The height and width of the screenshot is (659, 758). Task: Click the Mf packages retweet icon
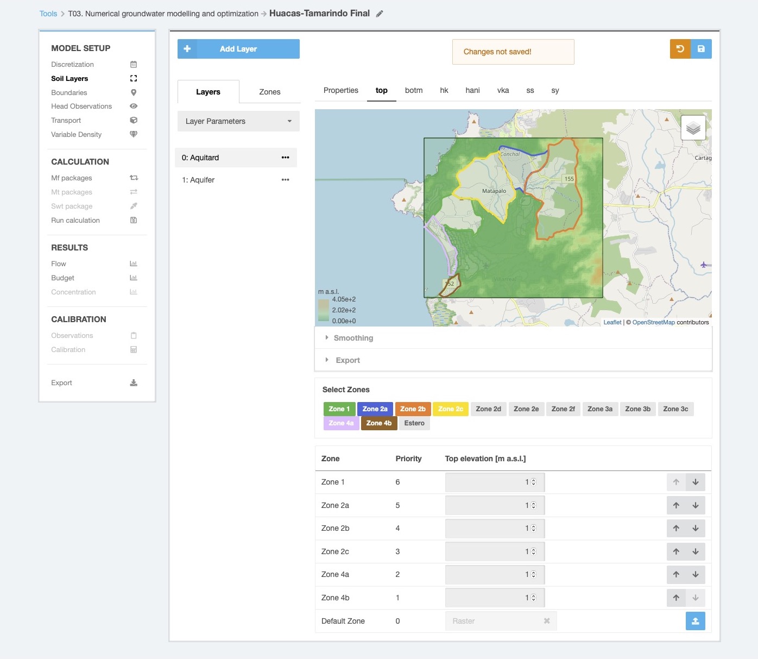pyautogui.click(x=134, y=178)
